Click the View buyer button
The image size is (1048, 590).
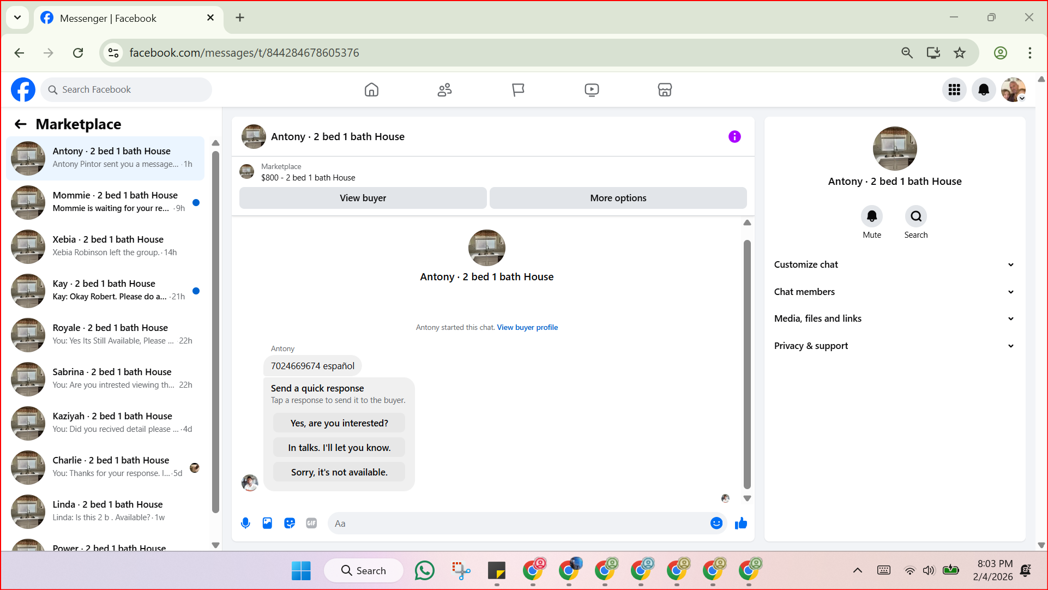(x=363, y=198)
